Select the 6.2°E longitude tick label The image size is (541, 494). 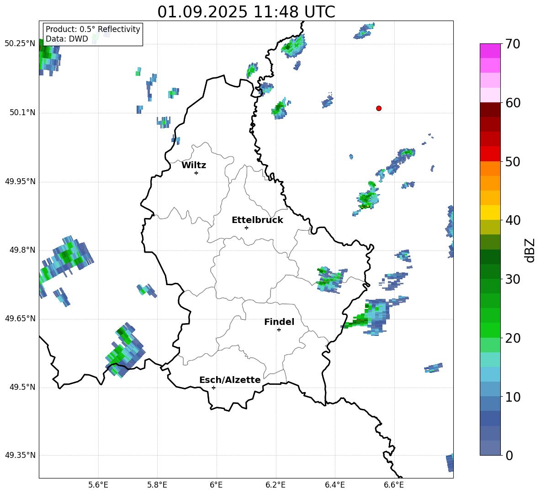(x=276, y=485)
